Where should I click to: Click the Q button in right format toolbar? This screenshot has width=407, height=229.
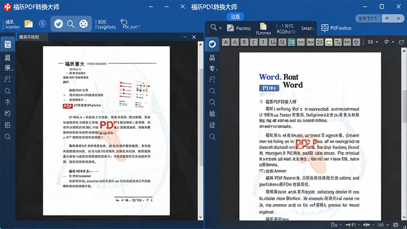[x=282, y=42]
